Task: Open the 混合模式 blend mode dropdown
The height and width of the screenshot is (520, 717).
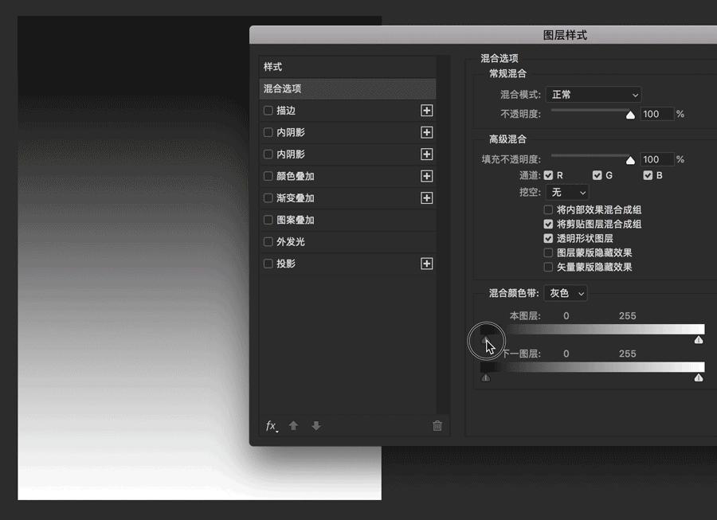Action: (594, 95)
